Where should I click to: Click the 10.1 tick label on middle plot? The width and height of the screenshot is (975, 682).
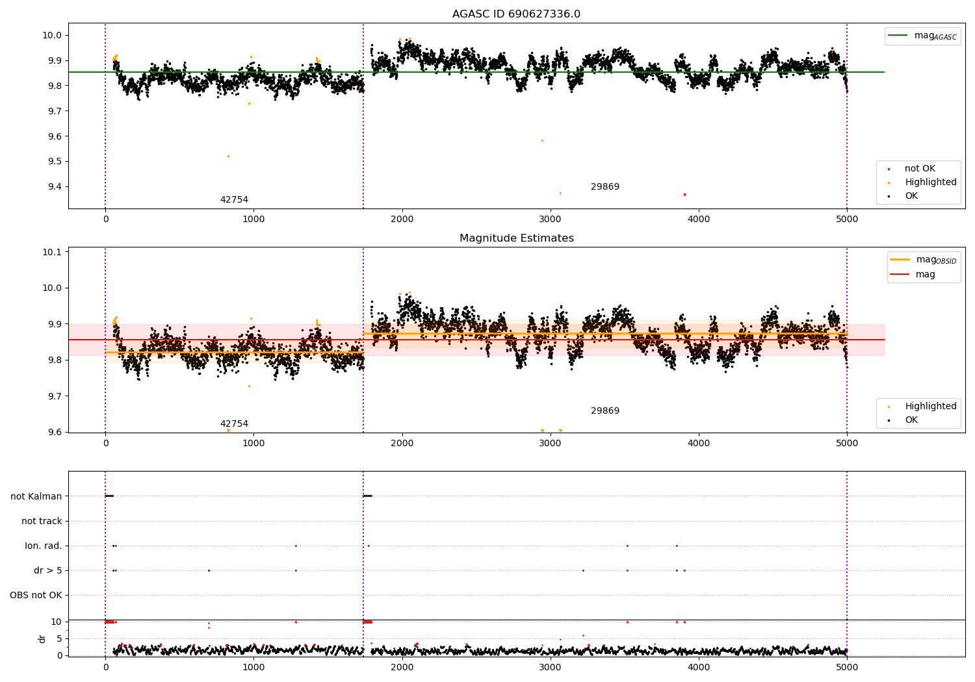tap(52, 252)
